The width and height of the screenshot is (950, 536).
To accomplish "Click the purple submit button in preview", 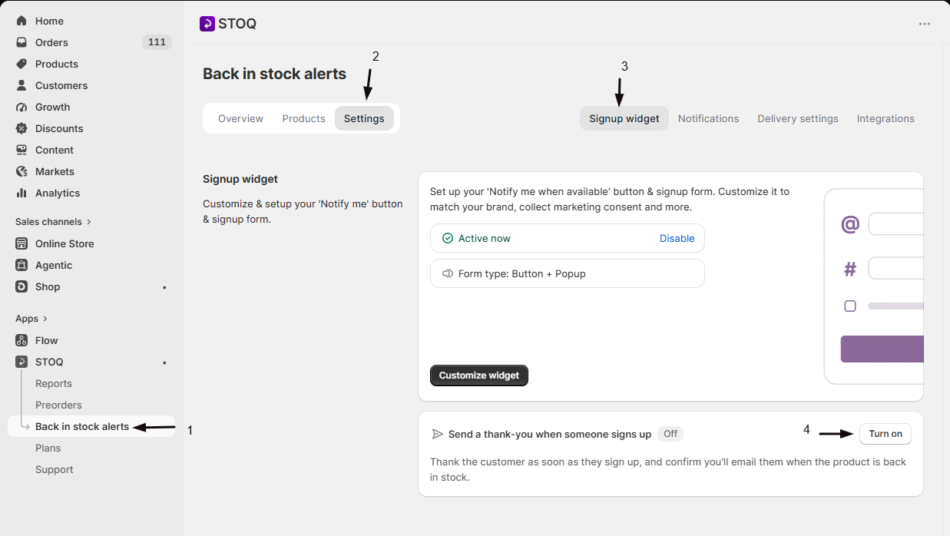I will point(882,349).
